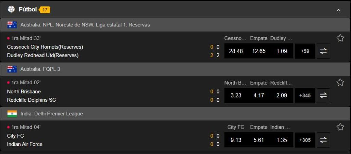Image resolution: width=351 pixels, height=154 pixels.
Task: Click swap arrows icon for Cessnock match
Action: (x=323, y=51)
